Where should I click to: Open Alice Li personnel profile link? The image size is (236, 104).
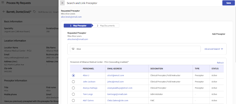pos(86,75)
